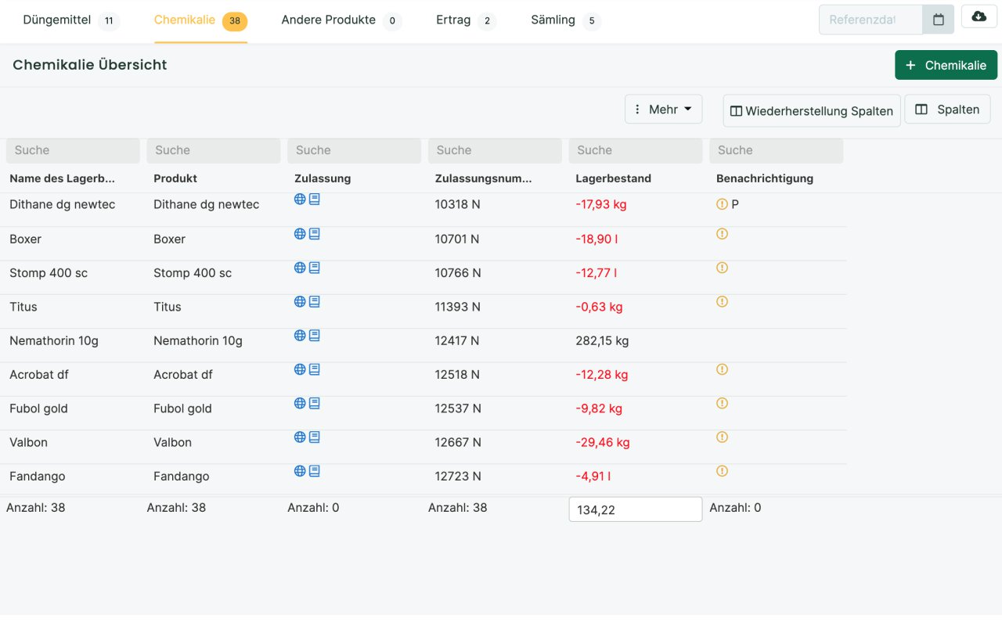Screen dimensions: 1002x626
Task: Click the cloud download button
Action: click(979, 16)
